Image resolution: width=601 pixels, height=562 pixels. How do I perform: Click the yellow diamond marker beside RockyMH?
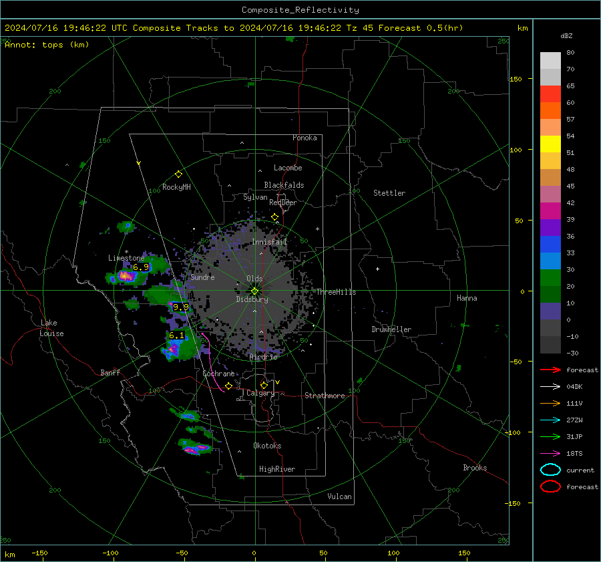178,174
